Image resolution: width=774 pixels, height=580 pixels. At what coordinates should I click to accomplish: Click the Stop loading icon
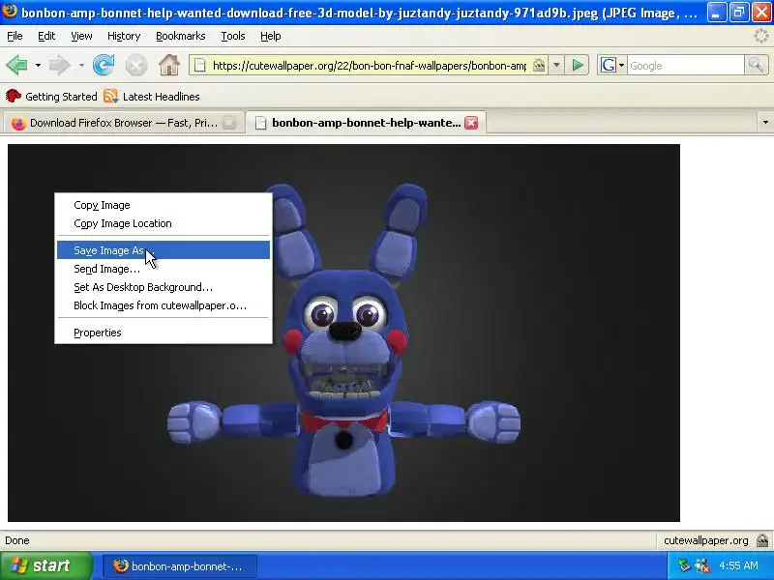(135, 65)
